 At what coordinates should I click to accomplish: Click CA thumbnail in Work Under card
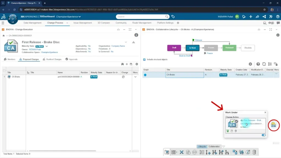tap(233, 124)
